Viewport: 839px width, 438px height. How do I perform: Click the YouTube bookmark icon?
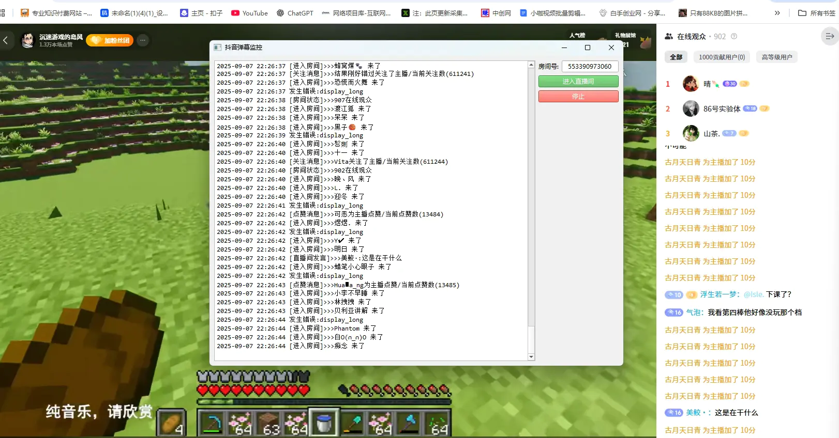pyautogui.click(x=235, y=13)
